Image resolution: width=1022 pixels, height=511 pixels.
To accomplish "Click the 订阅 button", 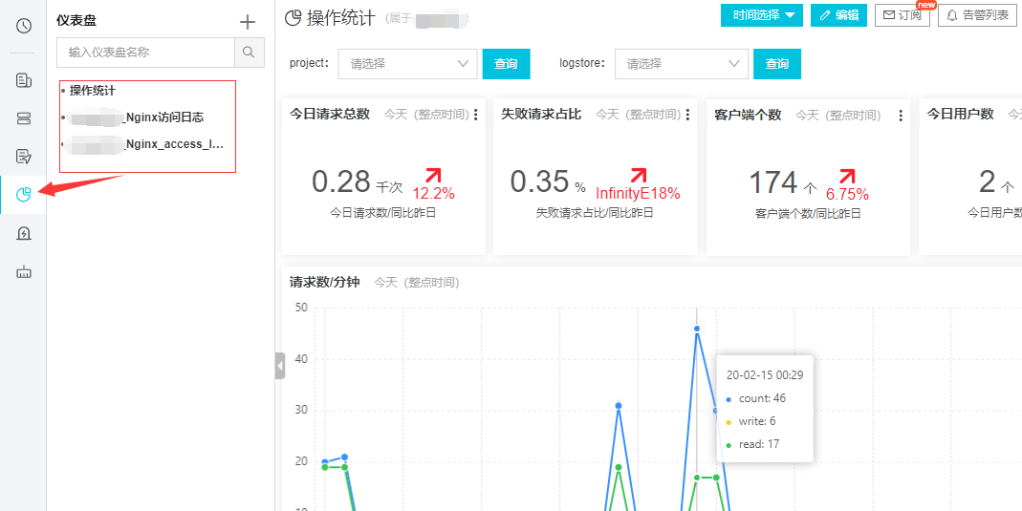I will (x=902, y=15).
